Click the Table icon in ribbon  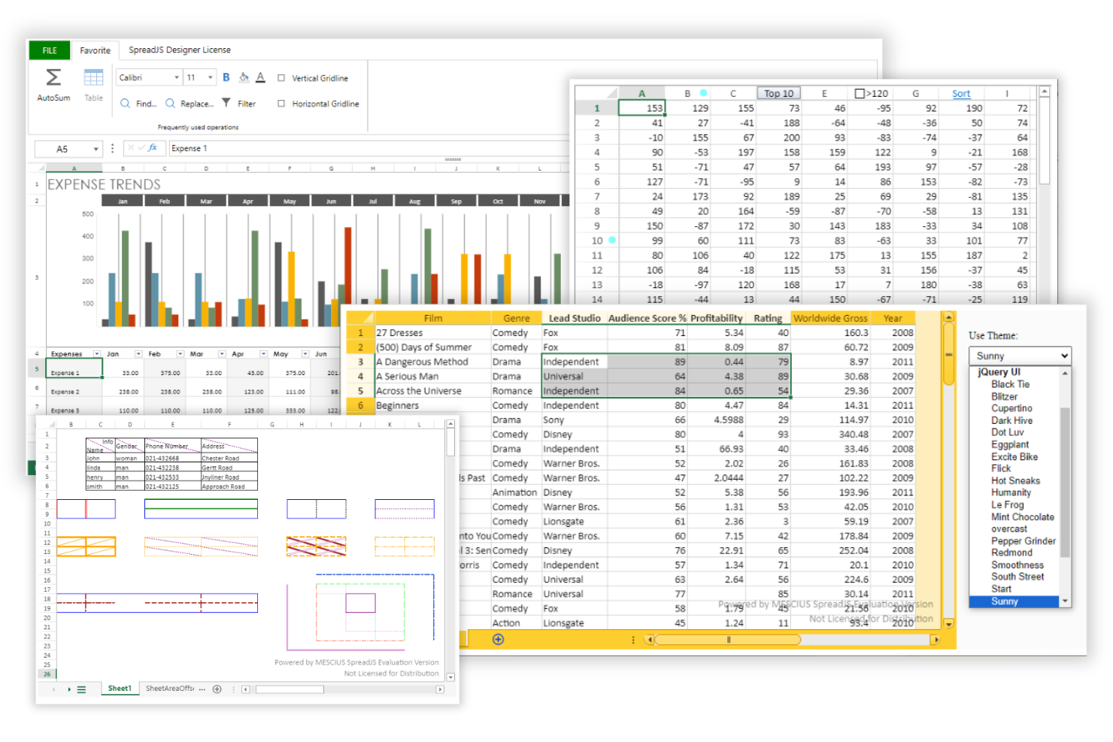pos(93,77)
